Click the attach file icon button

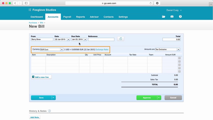click(x=121, y=39)
